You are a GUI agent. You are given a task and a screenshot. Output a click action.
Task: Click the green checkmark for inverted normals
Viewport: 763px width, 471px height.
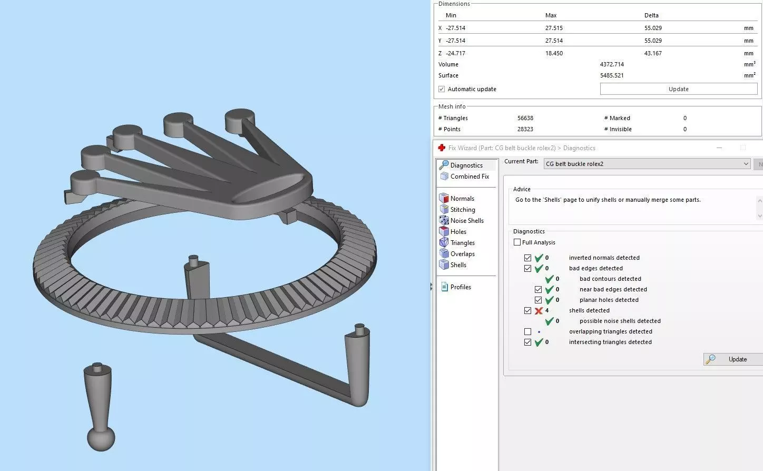pyautogui.click(x=539, y=258)
